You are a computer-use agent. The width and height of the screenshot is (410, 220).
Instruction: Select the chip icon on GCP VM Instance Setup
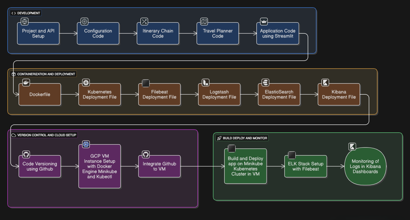(85, 144)
